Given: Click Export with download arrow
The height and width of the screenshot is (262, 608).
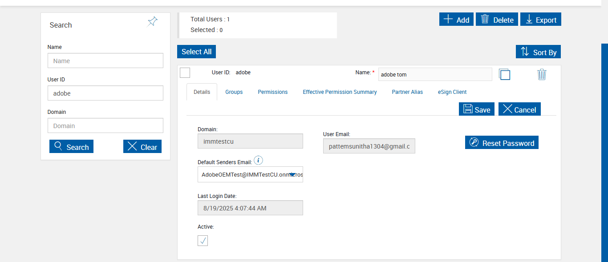Looking at the screenshot, I should coord(541,20).
